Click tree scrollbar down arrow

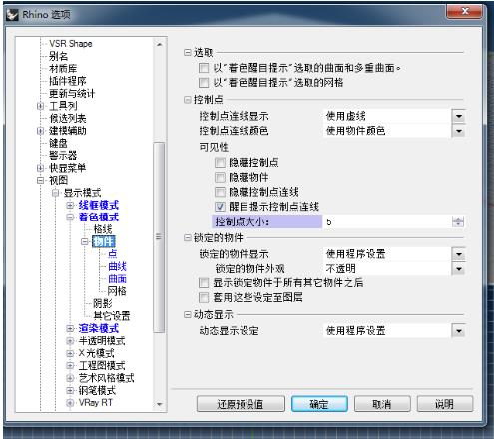tap(159, 404)
